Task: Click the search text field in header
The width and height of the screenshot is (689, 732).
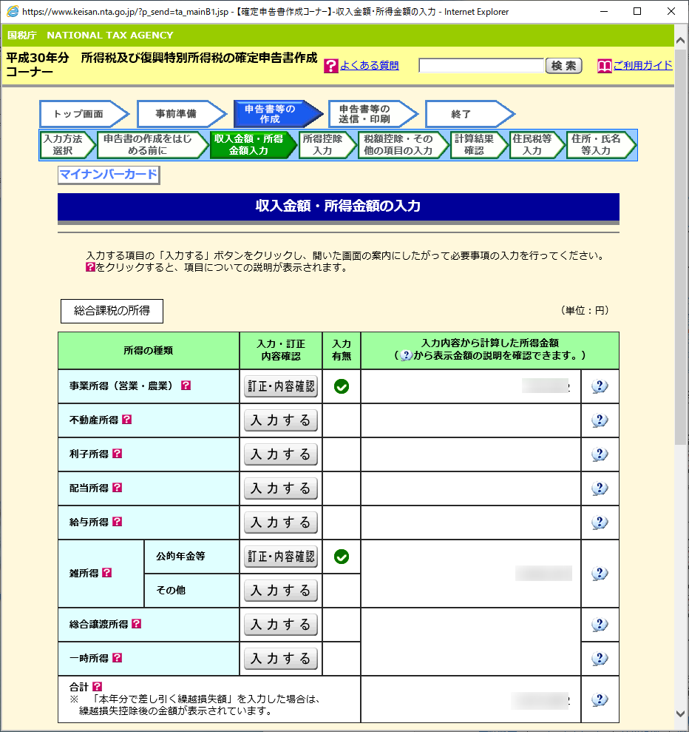Action: 481,66
